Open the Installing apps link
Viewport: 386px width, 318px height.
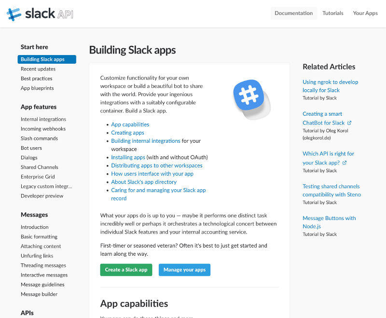click(x=127, y=157)
